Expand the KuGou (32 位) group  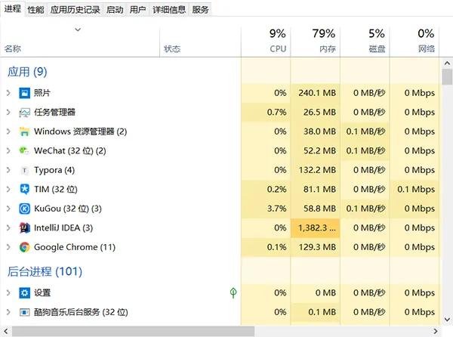coord(8,209)
